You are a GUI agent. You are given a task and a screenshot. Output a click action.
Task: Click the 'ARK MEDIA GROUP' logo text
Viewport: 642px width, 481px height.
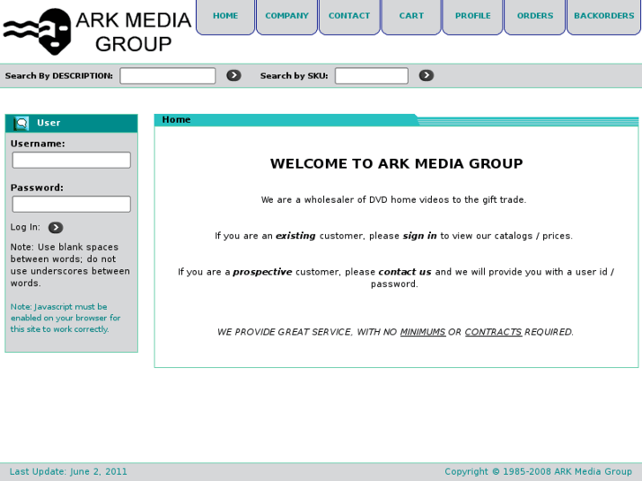point(133,32)
